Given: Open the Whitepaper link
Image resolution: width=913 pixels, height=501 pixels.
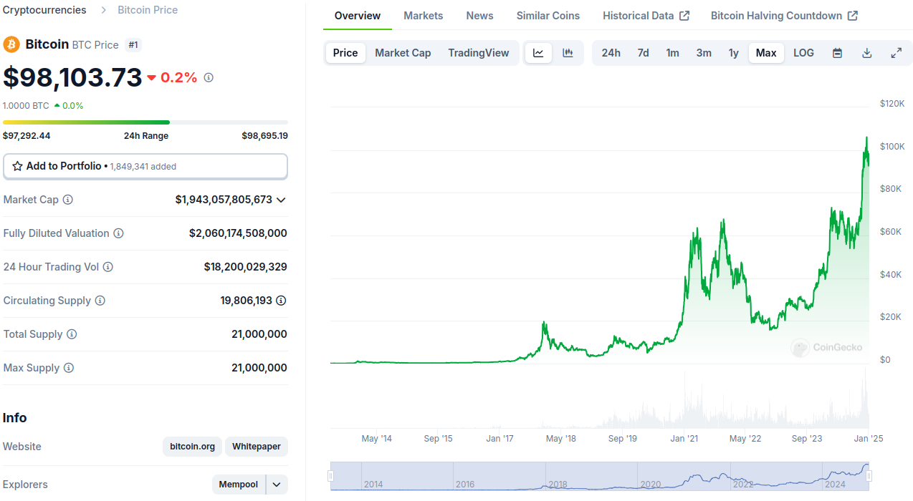Looking at the screenshot, I should click(256, 446).
